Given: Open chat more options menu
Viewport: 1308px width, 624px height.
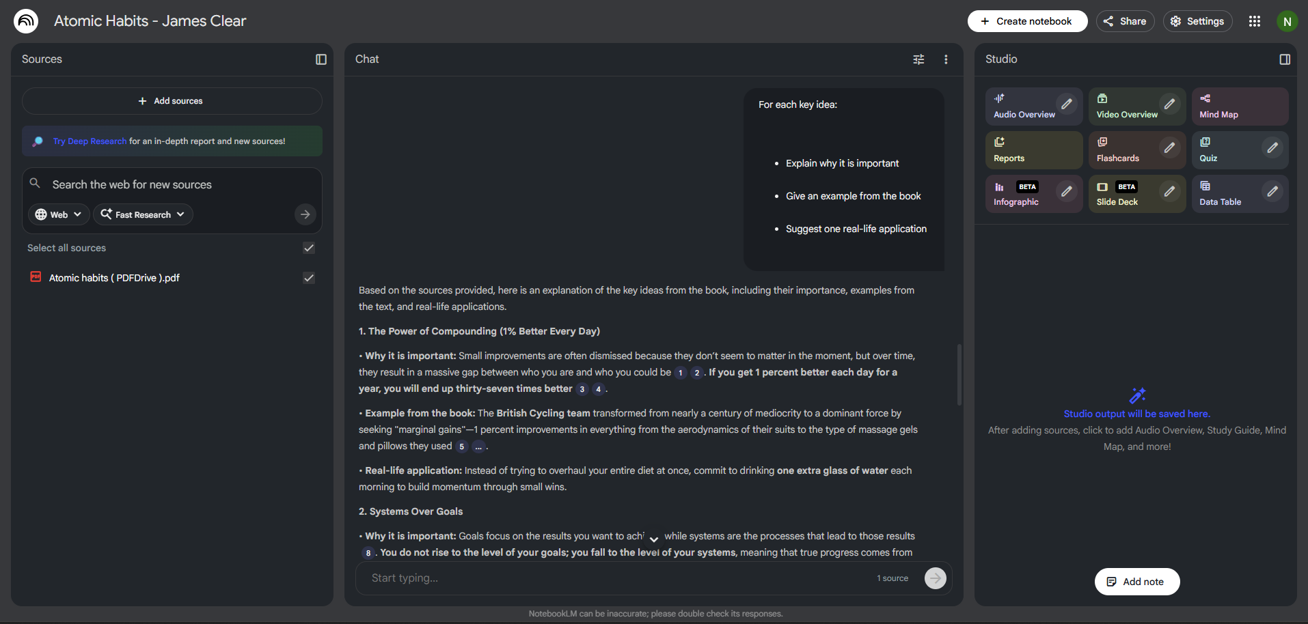Looking at the screenshot, I should (946, 59).
